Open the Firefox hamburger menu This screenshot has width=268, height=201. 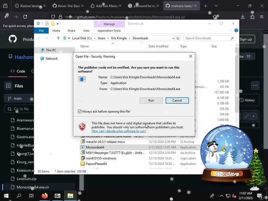262,17
